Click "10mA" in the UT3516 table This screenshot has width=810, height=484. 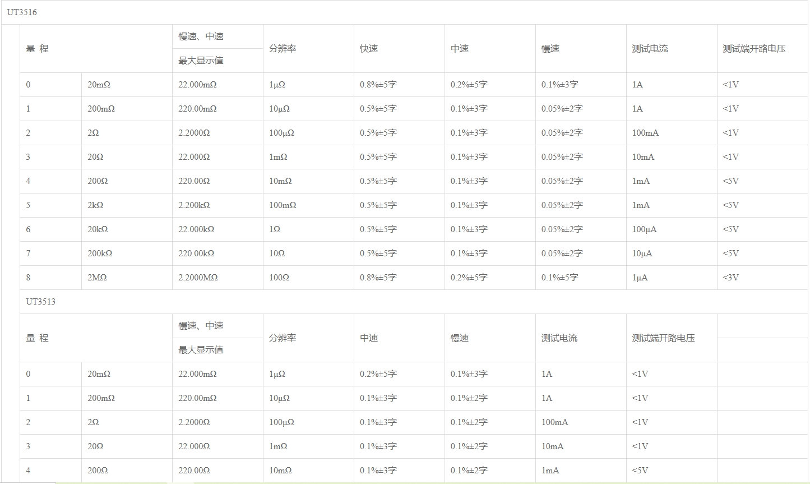[643, 157]
